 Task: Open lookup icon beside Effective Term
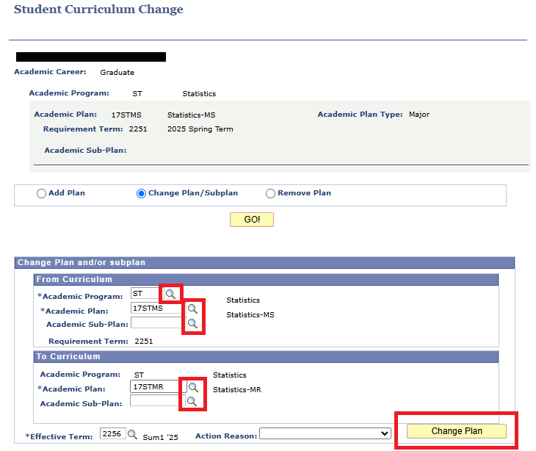pyautogui.click(x=132, y=434)
